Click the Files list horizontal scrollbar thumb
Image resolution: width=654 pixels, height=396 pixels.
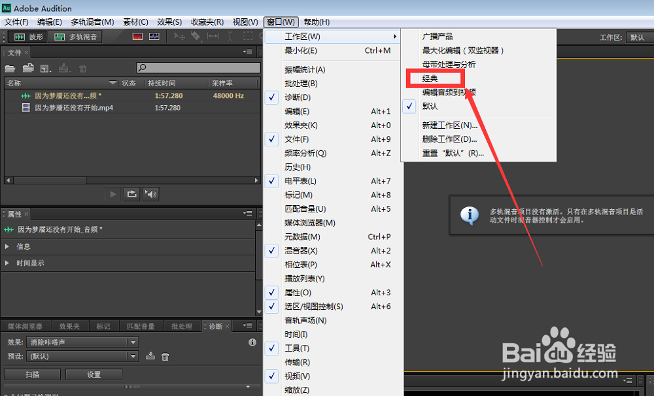click(x=50, y=180)
